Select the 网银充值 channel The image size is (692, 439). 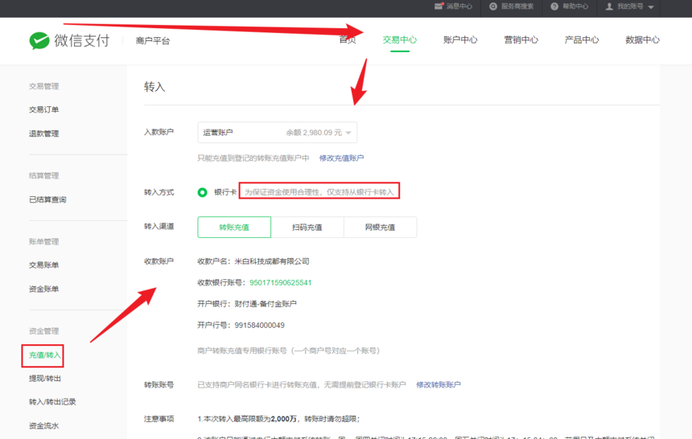[x=380, y=228]
